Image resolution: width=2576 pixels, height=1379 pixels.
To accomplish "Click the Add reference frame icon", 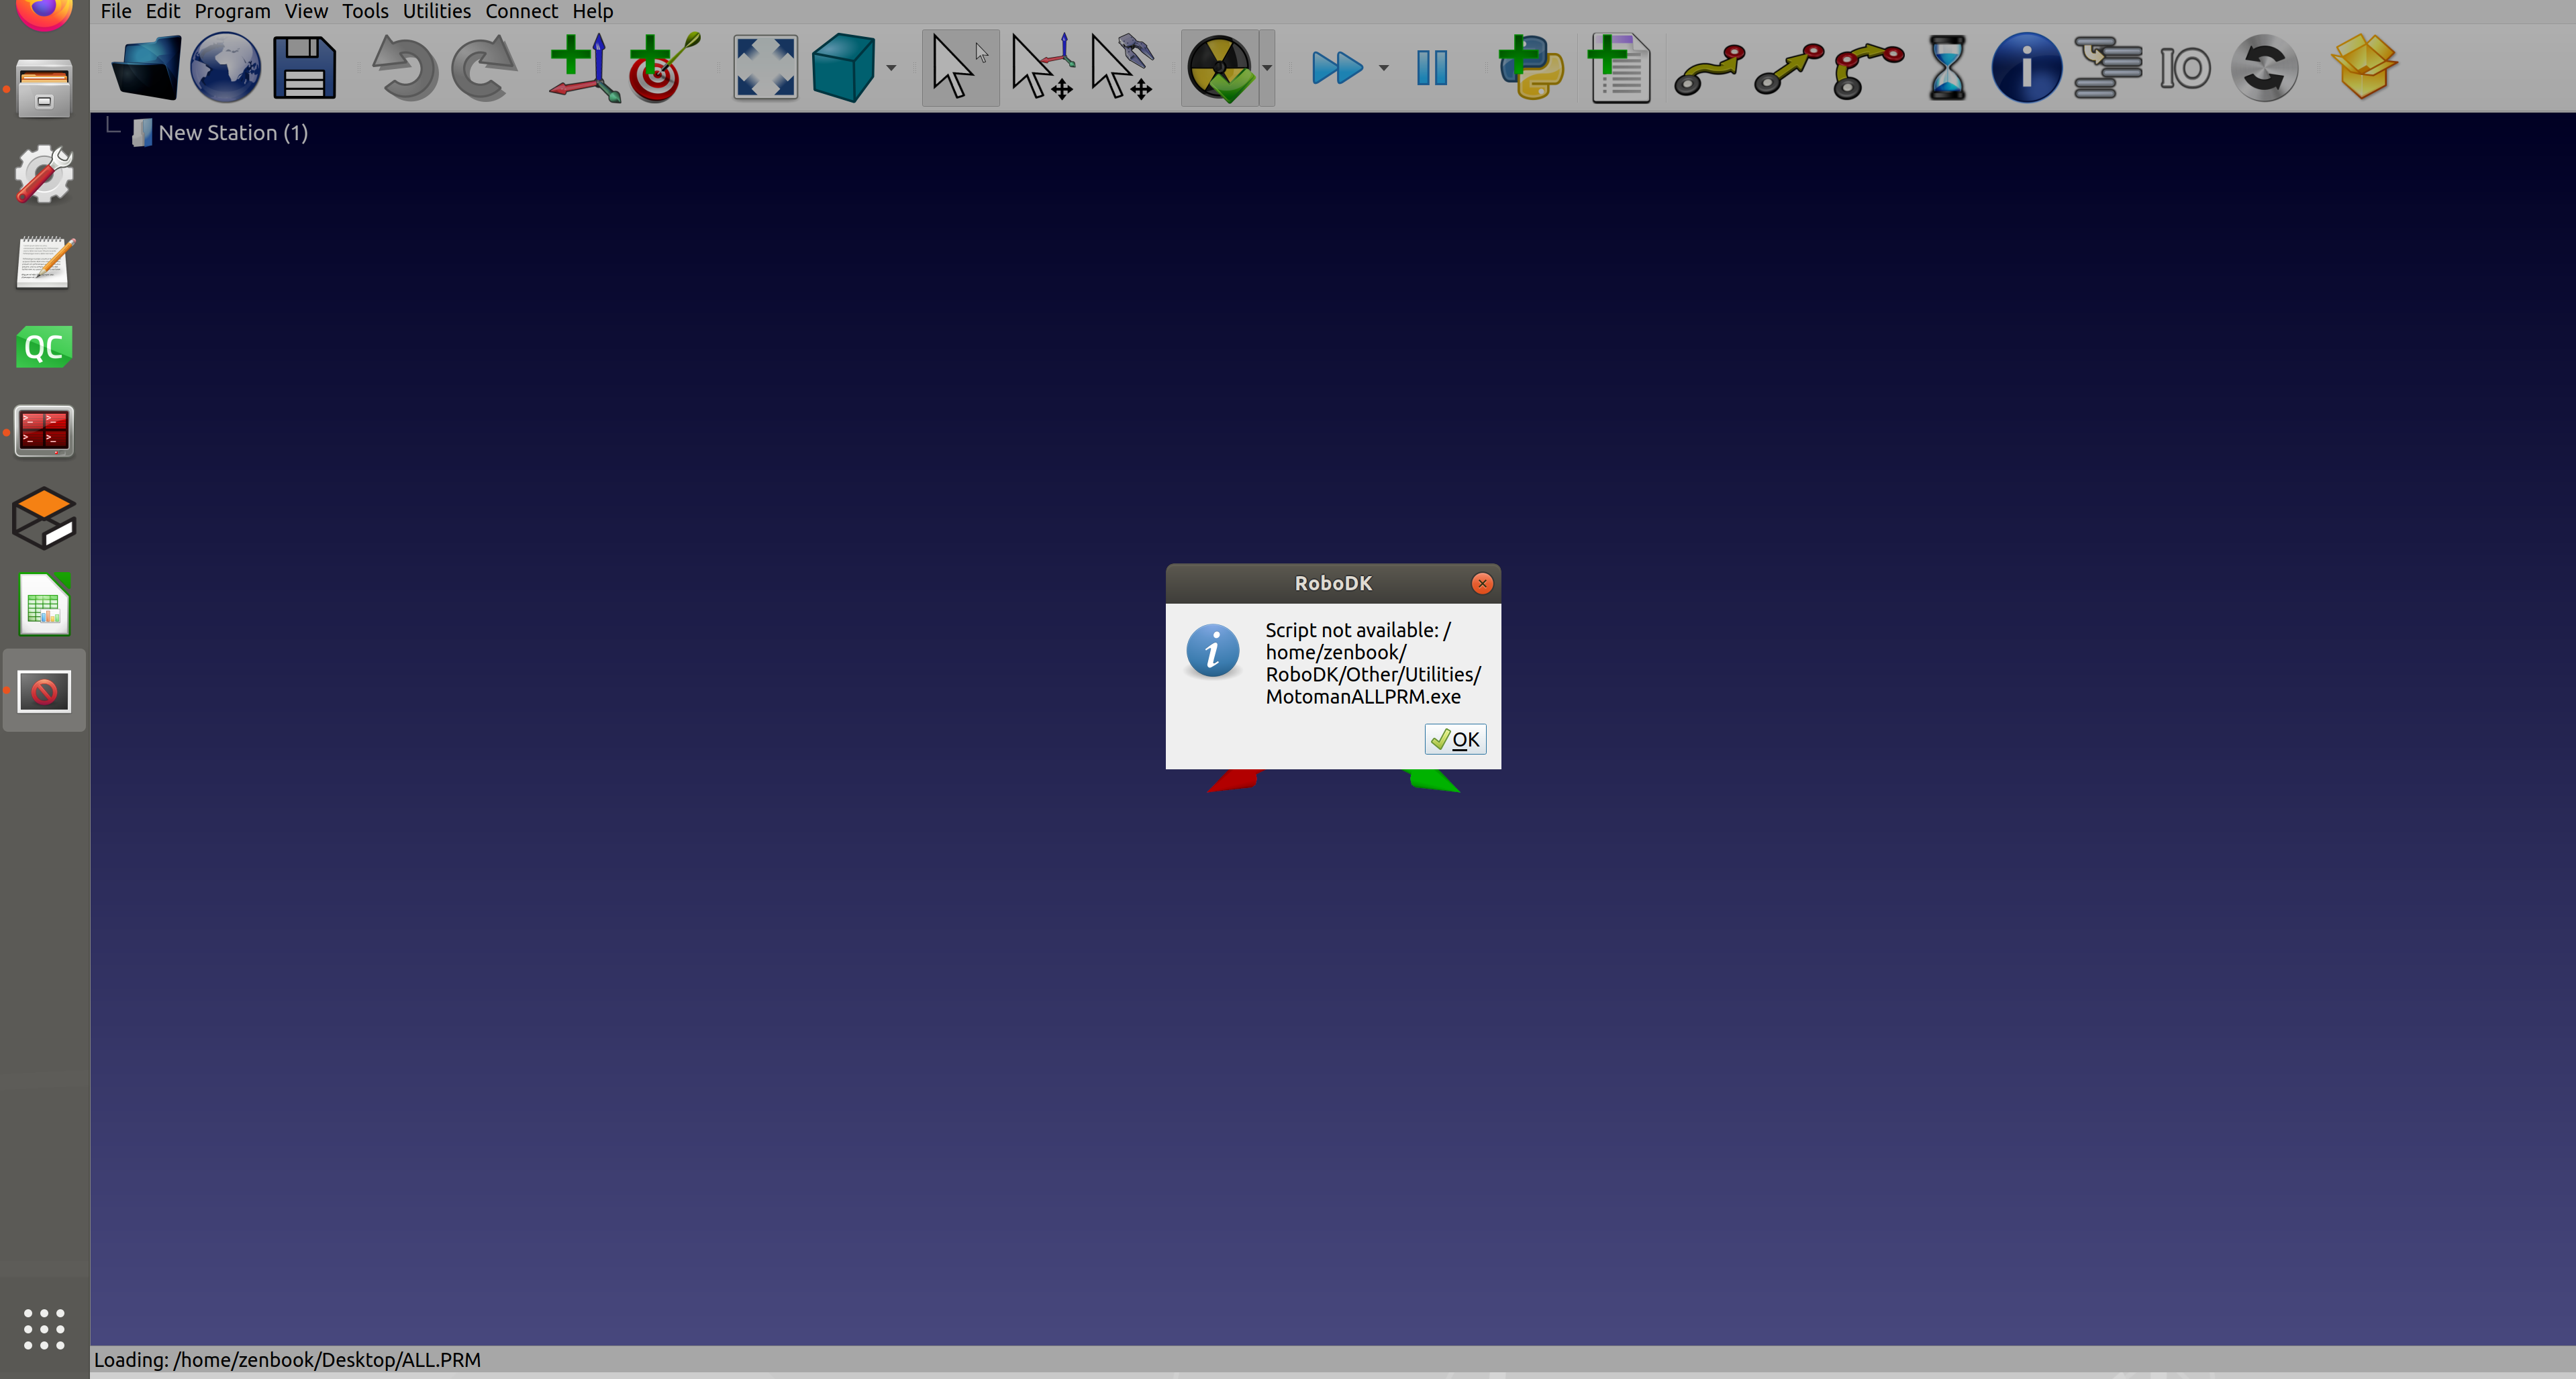I will [x=583, y=67].
